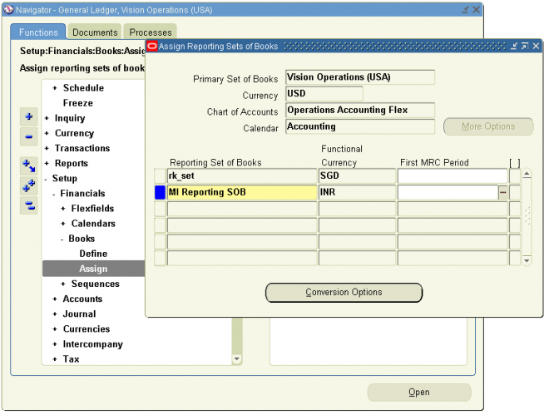This screenshot has height=415, width=549.
Task: Collapse the Books tree node
Action: (x=62, y=239)
